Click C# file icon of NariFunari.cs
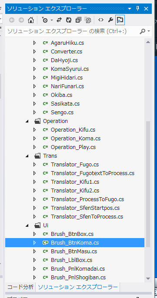This screenshot has height=298, width=157. [x=45, y=86]
